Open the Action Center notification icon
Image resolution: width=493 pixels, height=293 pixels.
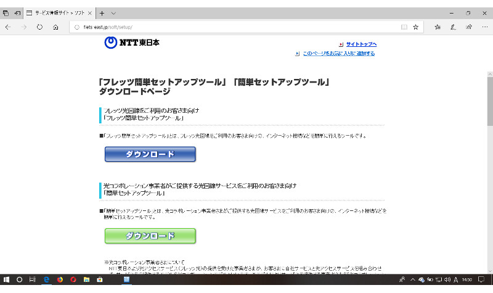coord(481,279)
